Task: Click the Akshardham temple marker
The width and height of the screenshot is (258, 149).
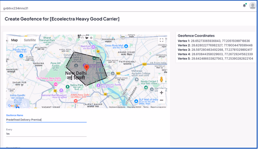Action: click(113, 73)
